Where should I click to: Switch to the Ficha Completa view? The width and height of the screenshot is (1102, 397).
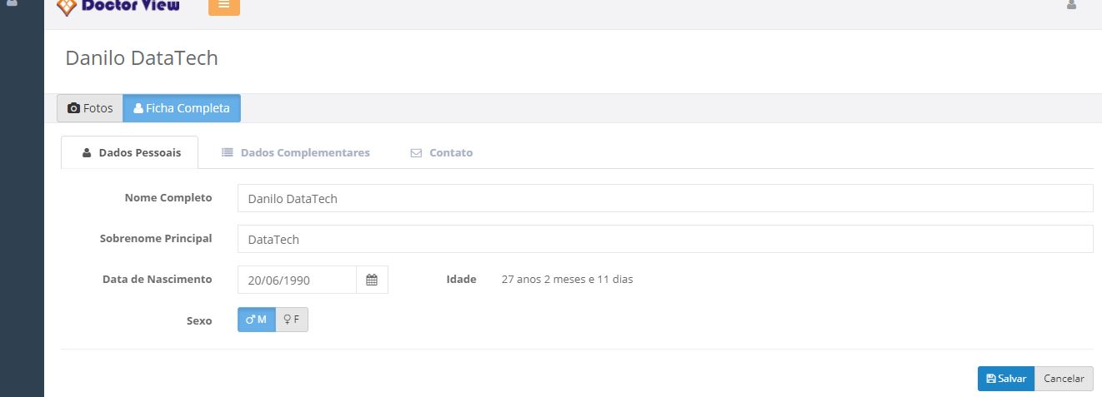(x=182, y=108)
